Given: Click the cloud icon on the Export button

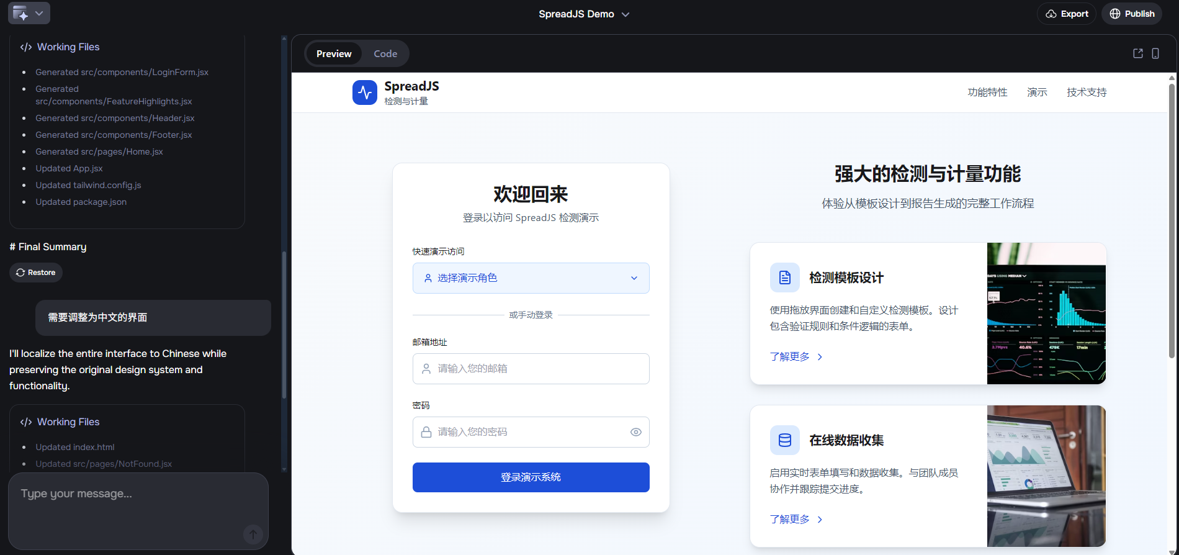Looking at the screenshot, I should click(1051, 14).
